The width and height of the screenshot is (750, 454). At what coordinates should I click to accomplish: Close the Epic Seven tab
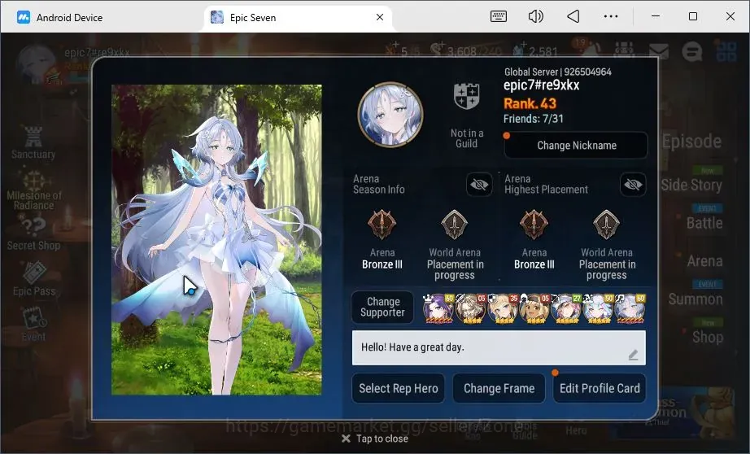380,17
